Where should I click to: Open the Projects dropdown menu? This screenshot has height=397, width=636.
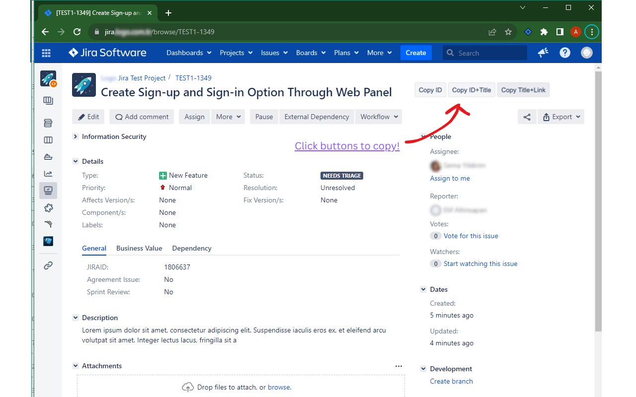[x=237, y=53]
